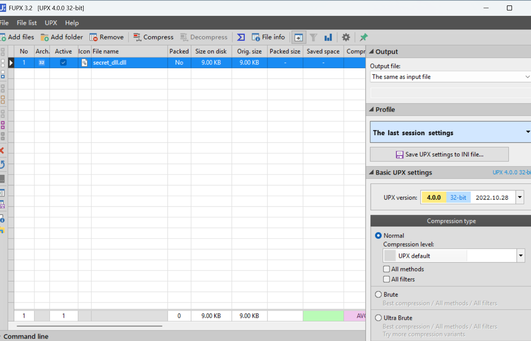Click the gray ellipsis sidebar button

pos(2,179)
